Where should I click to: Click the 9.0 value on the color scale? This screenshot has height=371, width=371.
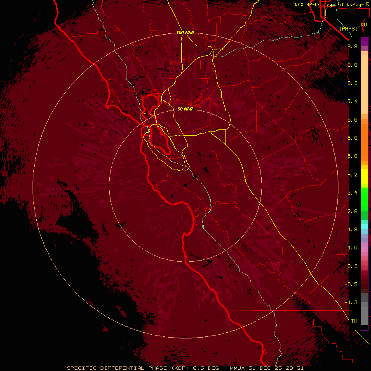(x=352, y=65)
